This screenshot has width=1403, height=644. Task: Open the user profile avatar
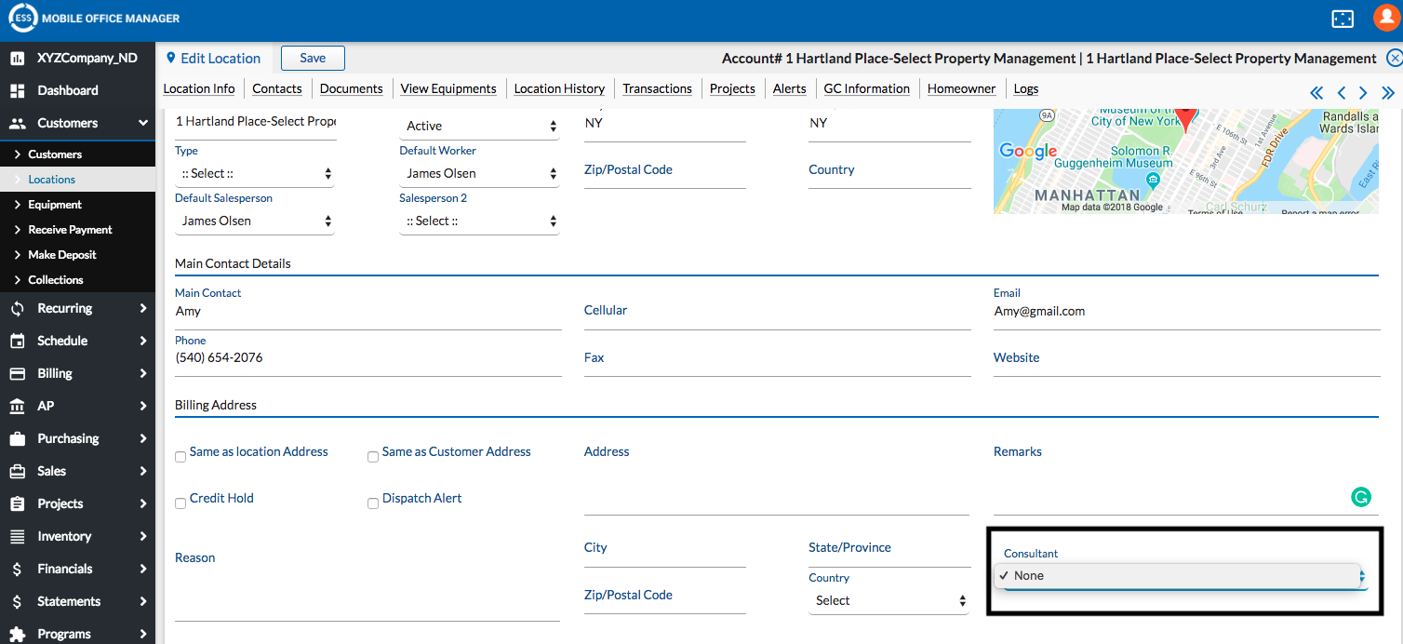coord(1386,19)
